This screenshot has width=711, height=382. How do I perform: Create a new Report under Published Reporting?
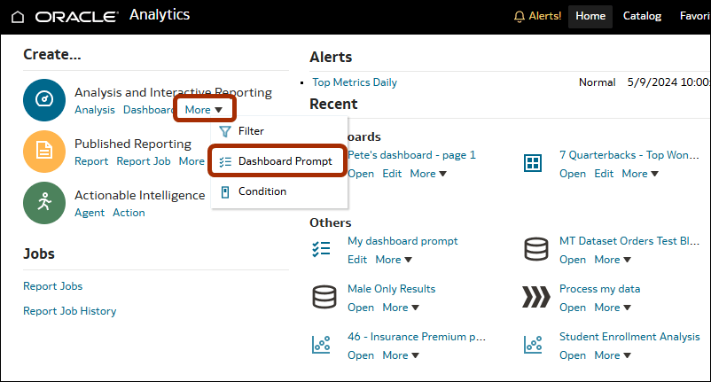(91, 161)
